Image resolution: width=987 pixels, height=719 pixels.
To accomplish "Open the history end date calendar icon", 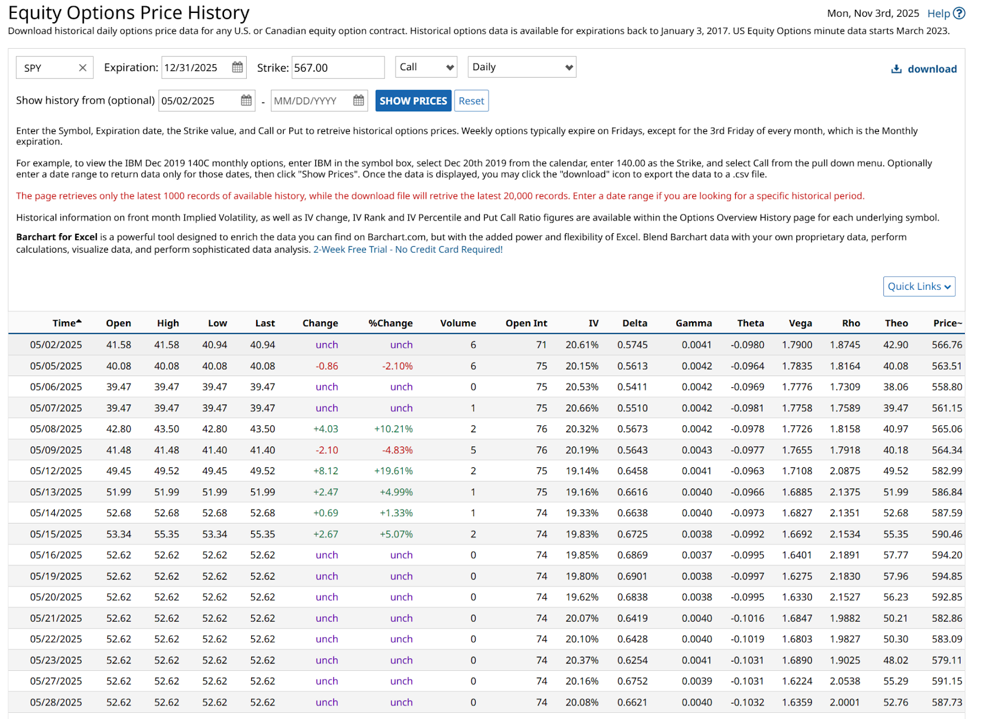I will 358,101.
